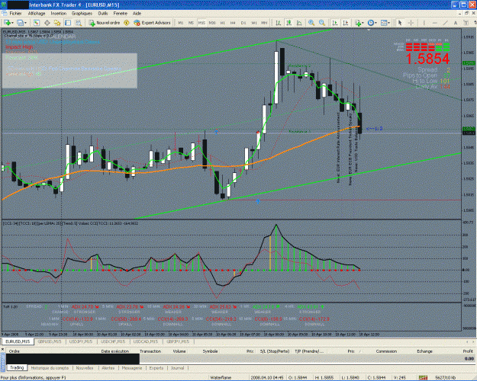
Task: Select the vertical line tool
Action: point(424,23)
